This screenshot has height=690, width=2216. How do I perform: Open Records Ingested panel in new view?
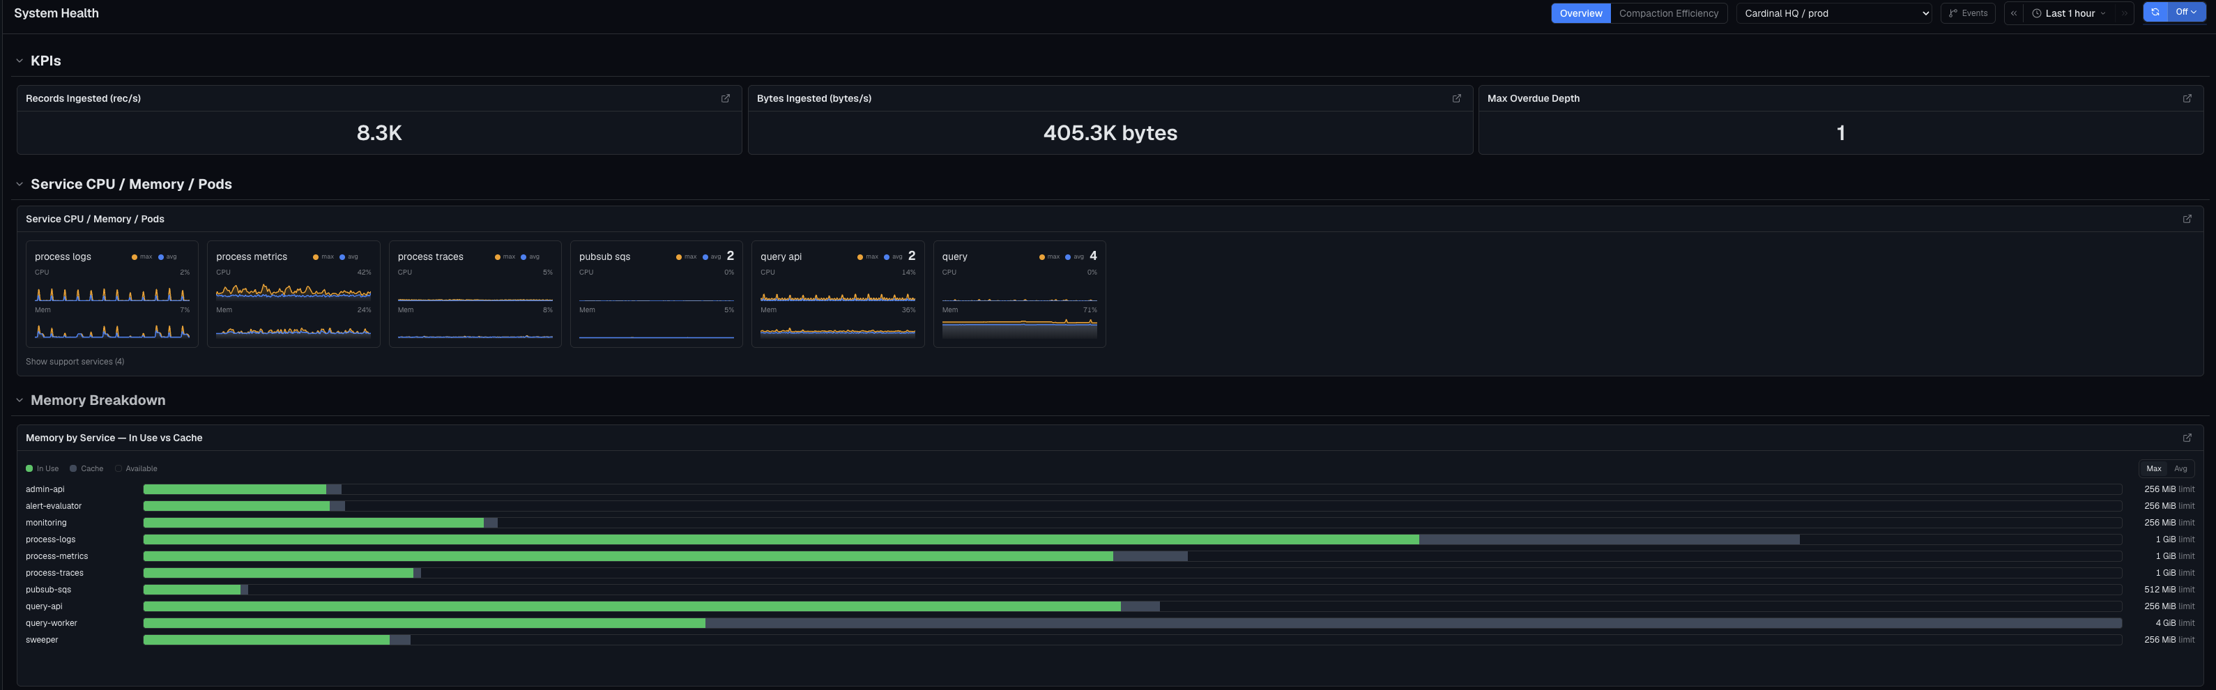click(725, 98)
